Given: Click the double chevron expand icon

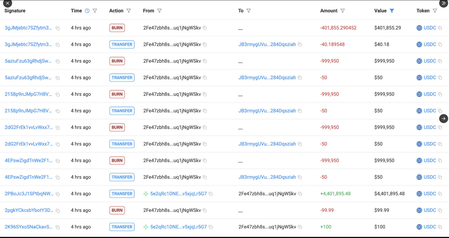Looking at the screenshot, I should tap(443, 3).
